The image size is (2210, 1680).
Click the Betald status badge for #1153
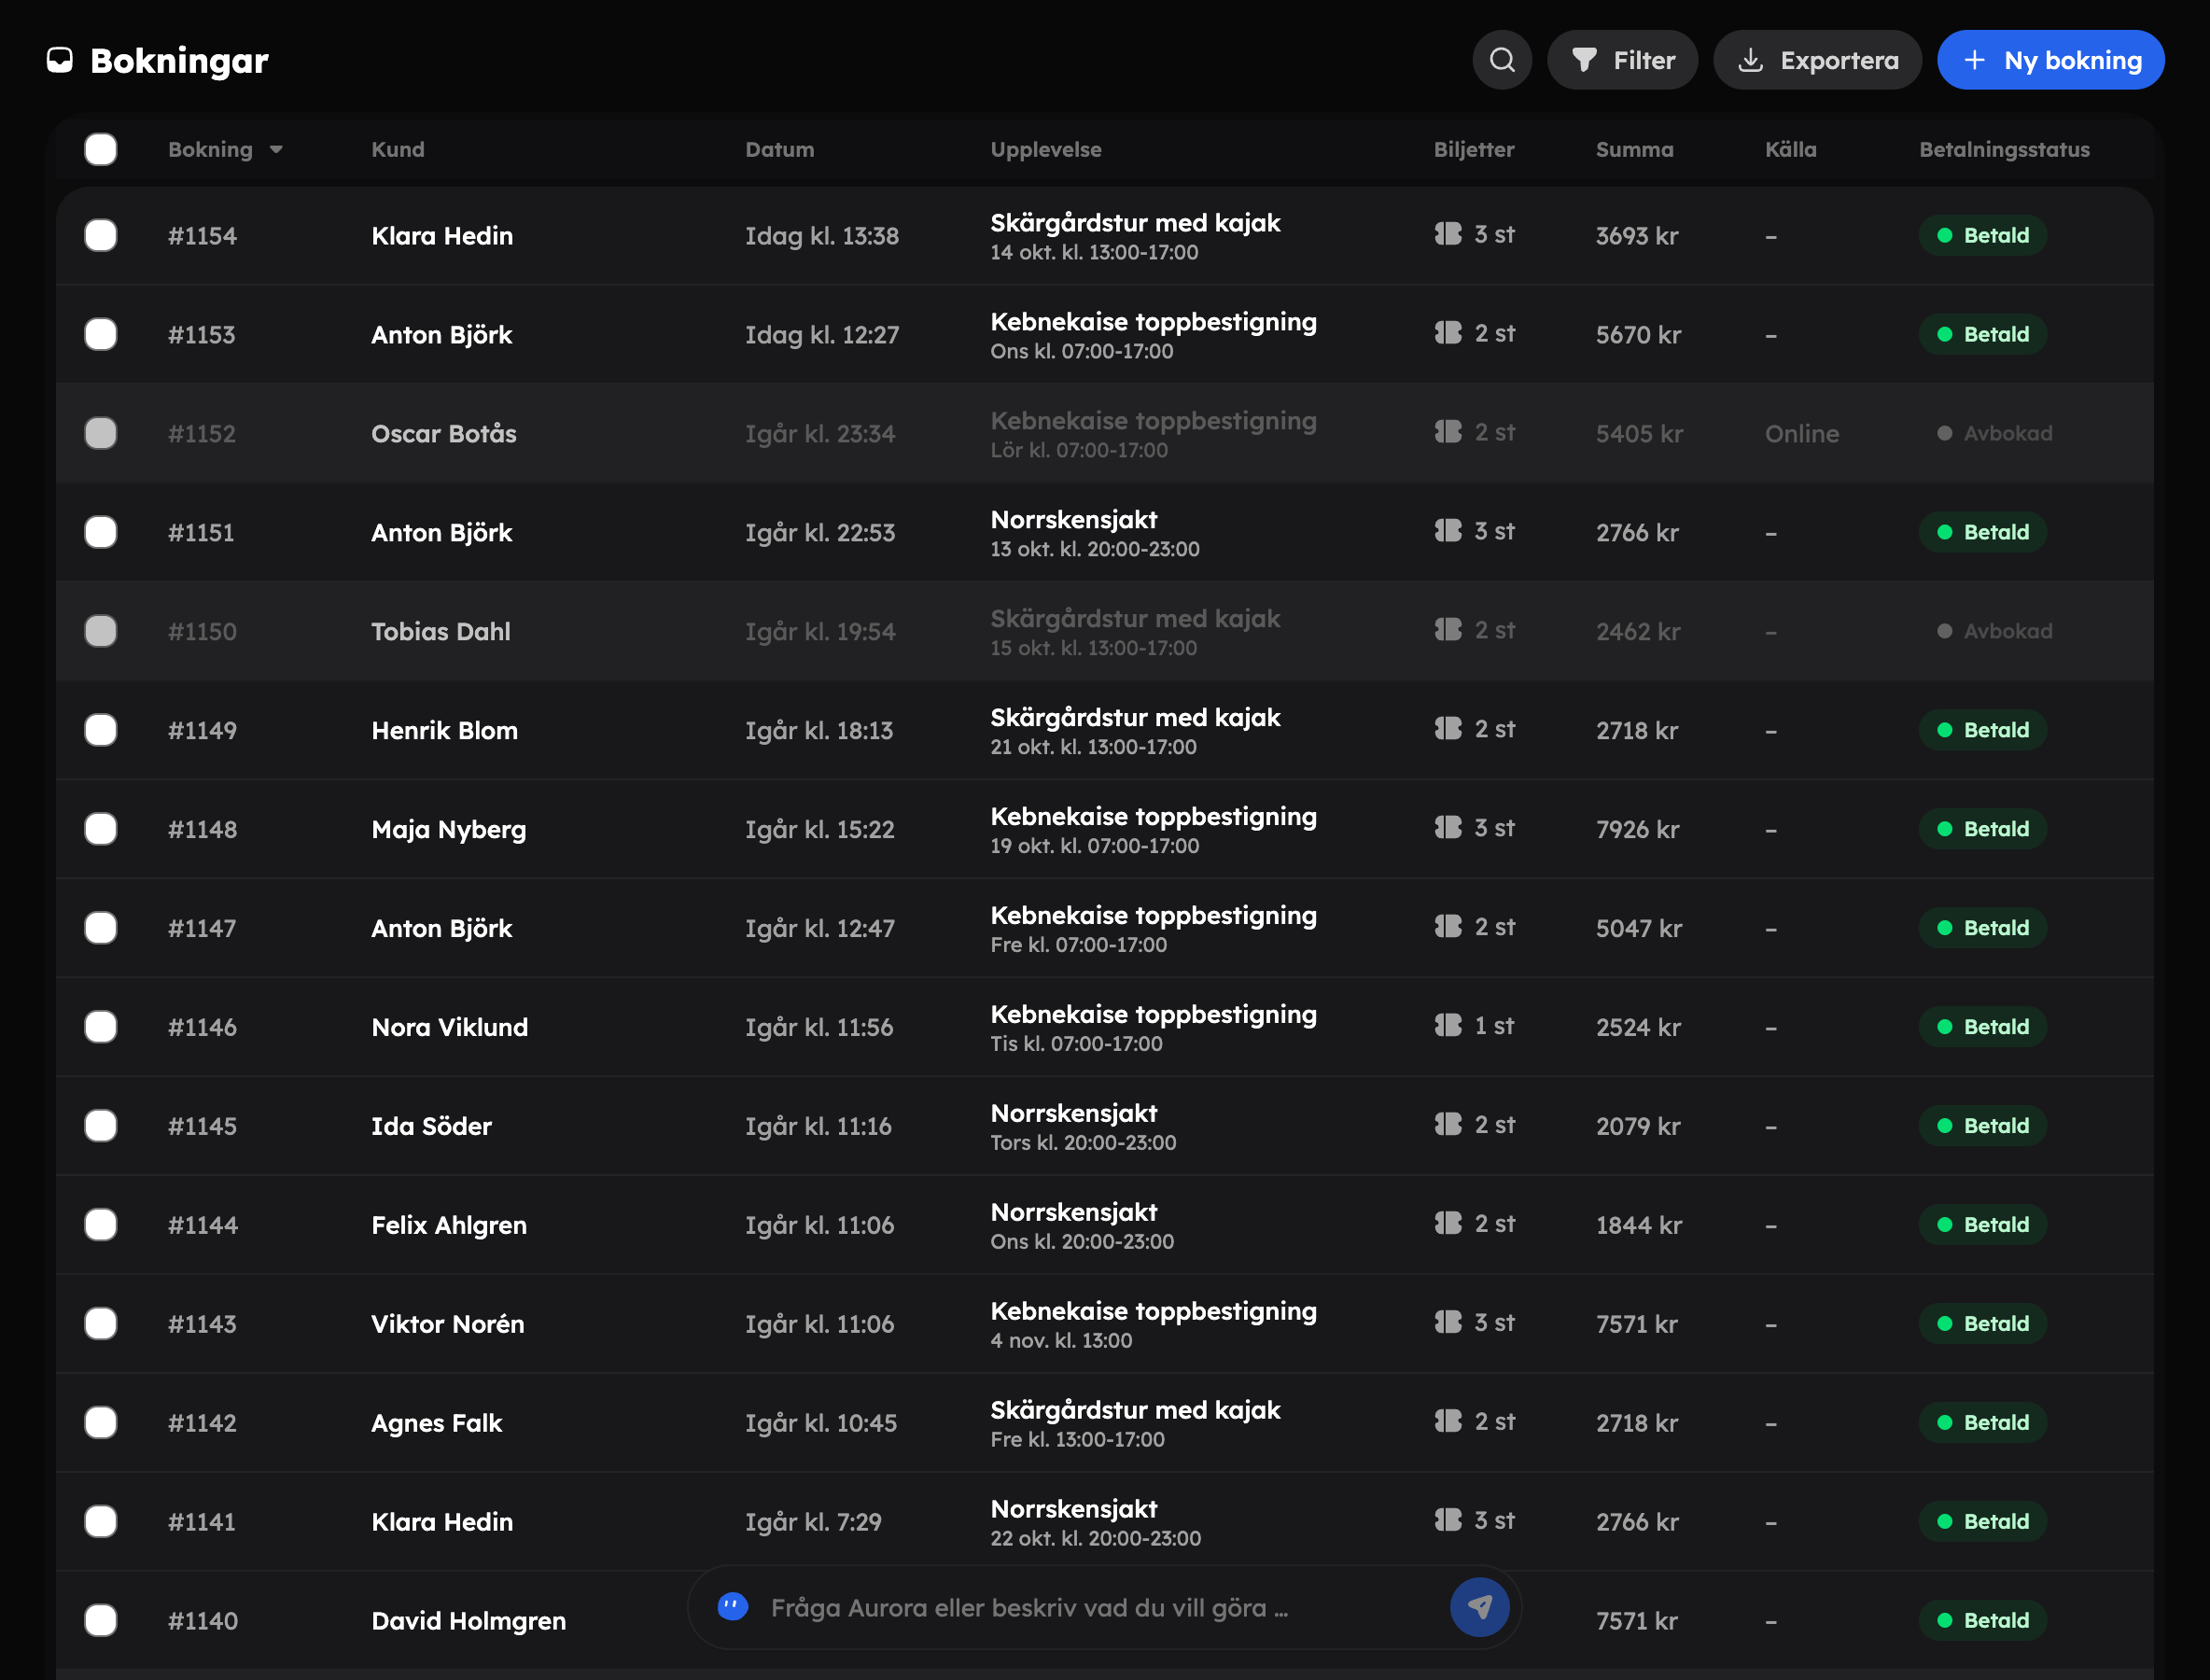[1982, 334]
